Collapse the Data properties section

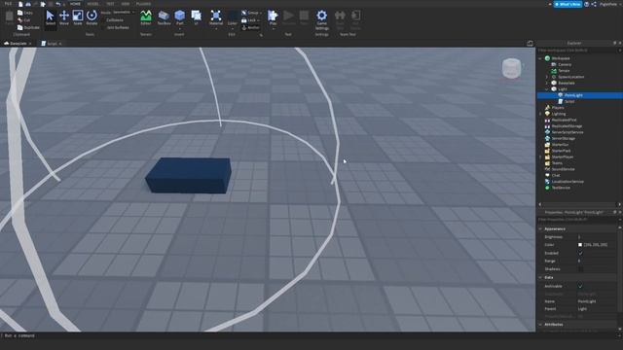pos(540,277)
